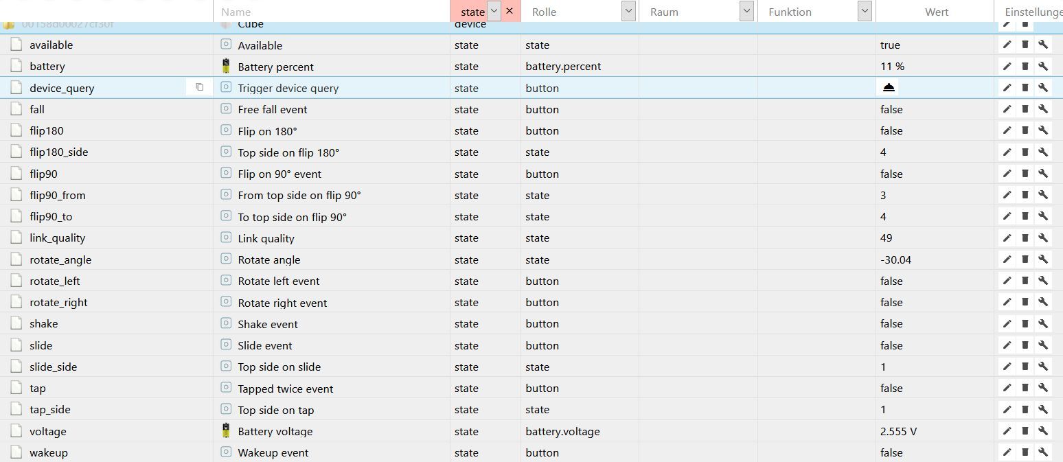Screen dimensions: 1063x462
Task: Open wrench settings for battery
Action: coord(1042,66)
